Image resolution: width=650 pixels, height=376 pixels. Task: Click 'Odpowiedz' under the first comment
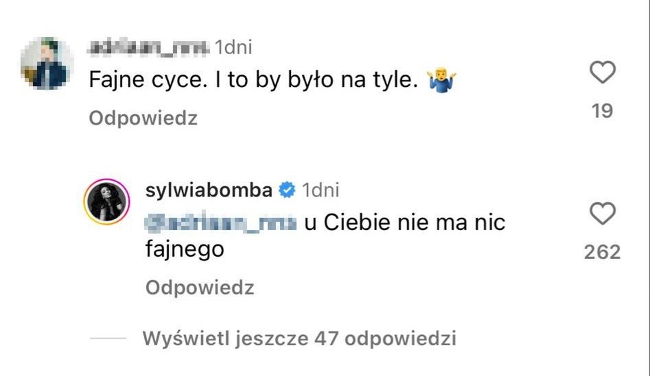click(143, 118)
